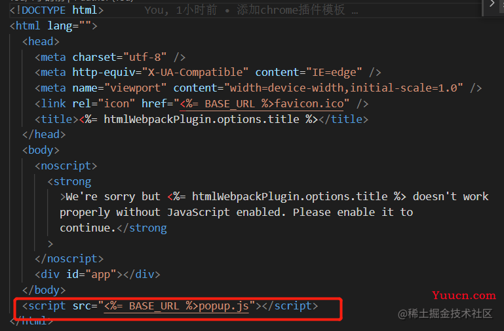The width and height of the screenshot is (504, 331).
Task: Click the 'X-UA-Compatible' attribute value
Action: 195,73
